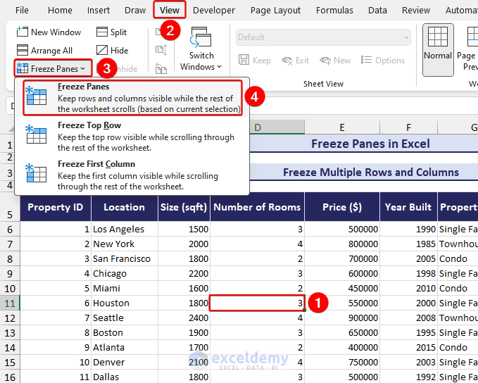Choose Freeze First Column option
This screenshot has width=478, height=383.
point(132,175)
